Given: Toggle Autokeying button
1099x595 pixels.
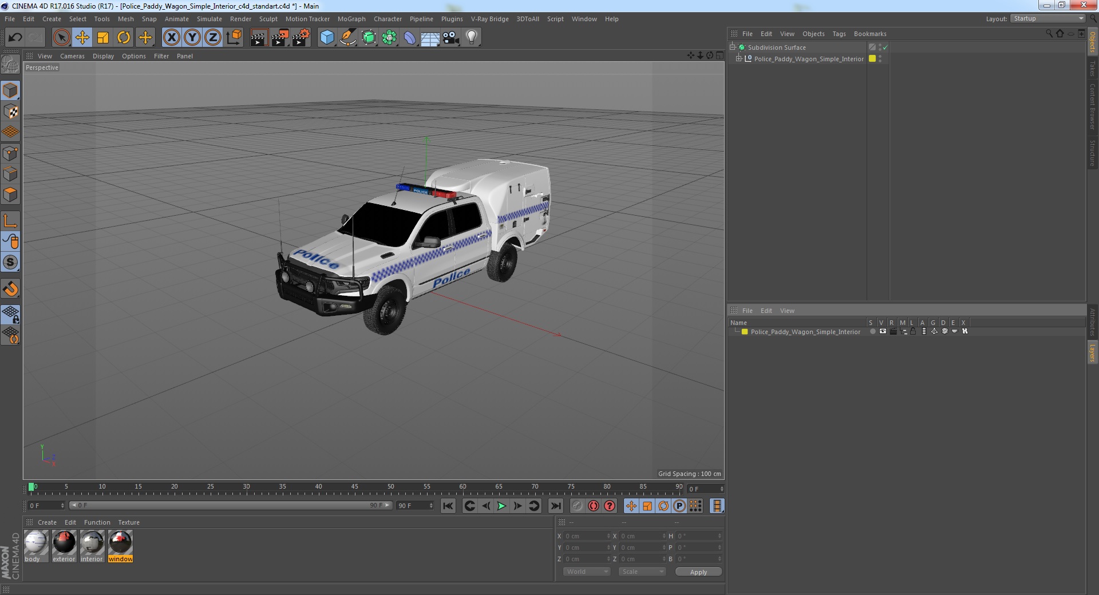Looking at the screenshot, I should pyautogui.click(x=594, y=506).
